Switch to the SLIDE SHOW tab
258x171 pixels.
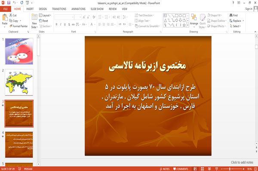pyautogui.click(x=97, y=9)
